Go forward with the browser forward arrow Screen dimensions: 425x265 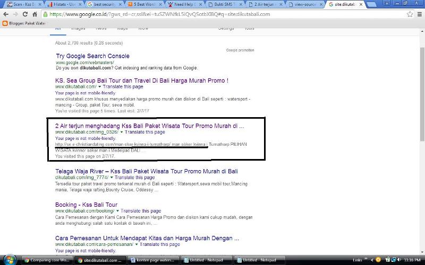[x=15, y=14]
